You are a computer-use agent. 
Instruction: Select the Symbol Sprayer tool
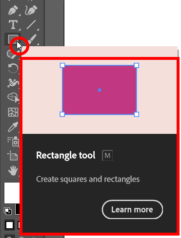point(13,142)
